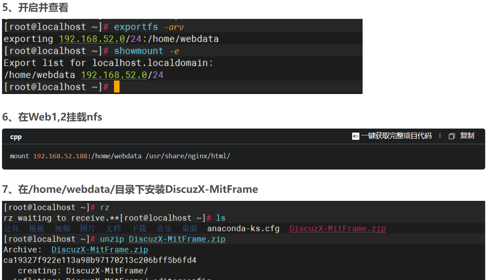Click 'Export list for localhost.localdomain:' line
This screenshot has height=280, width=486.
click(x=108, y=63)
